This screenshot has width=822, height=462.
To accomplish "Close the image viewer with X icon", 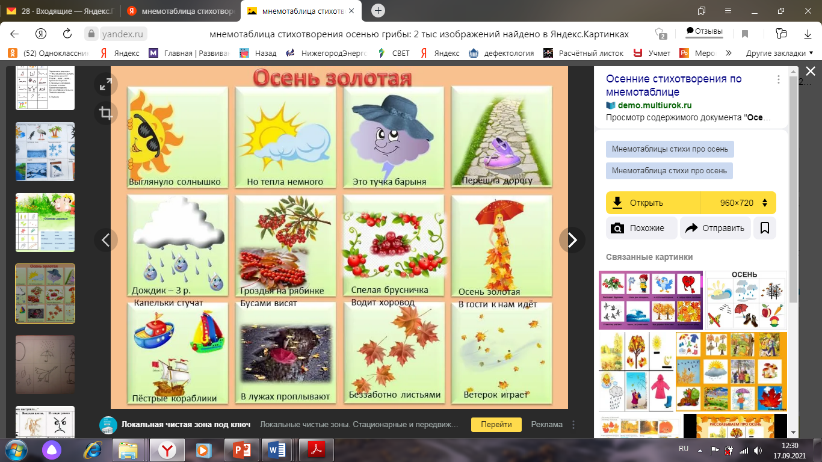I will pyautogui.click(x=810, y=71).
